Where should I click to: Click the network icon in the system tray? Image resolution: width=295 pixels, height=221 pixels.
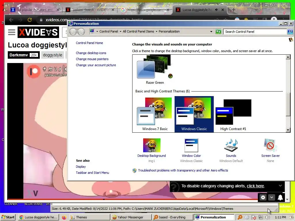260,217
